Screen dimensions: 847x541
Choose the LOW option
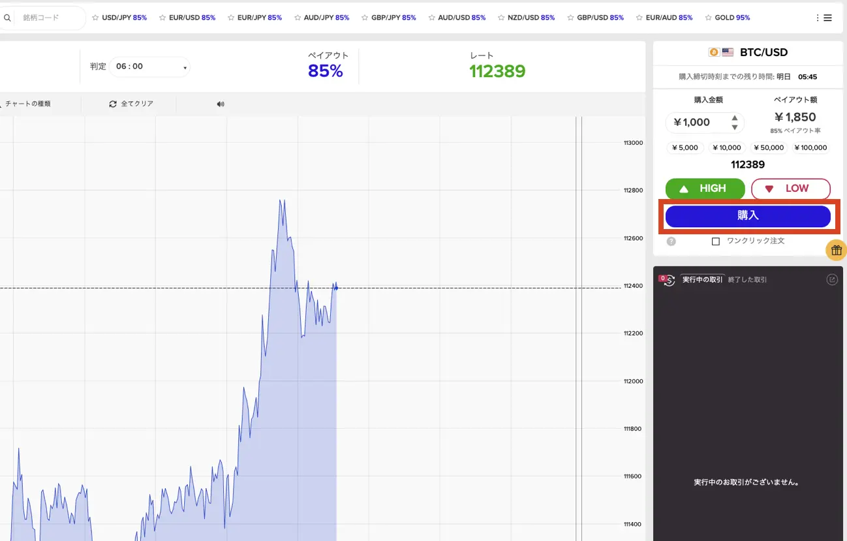(790, 189)
